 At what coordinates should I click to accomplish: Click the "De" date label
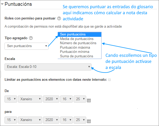[x=7, y=91]
